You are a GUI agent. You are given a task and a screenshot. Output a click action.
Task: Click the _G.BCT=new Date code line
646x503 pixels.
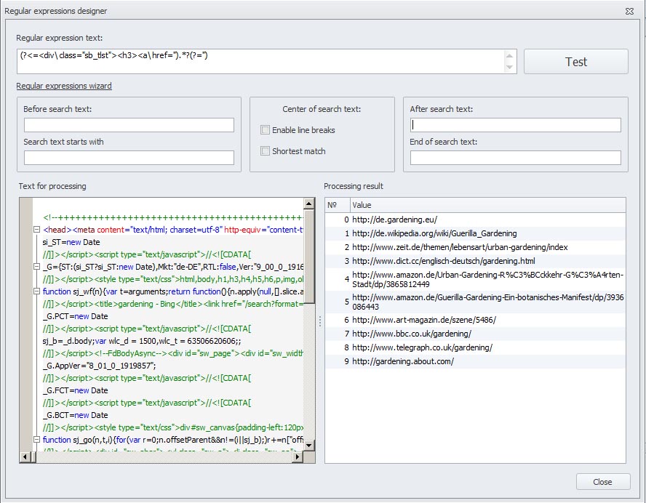click(x=76, y=415)
